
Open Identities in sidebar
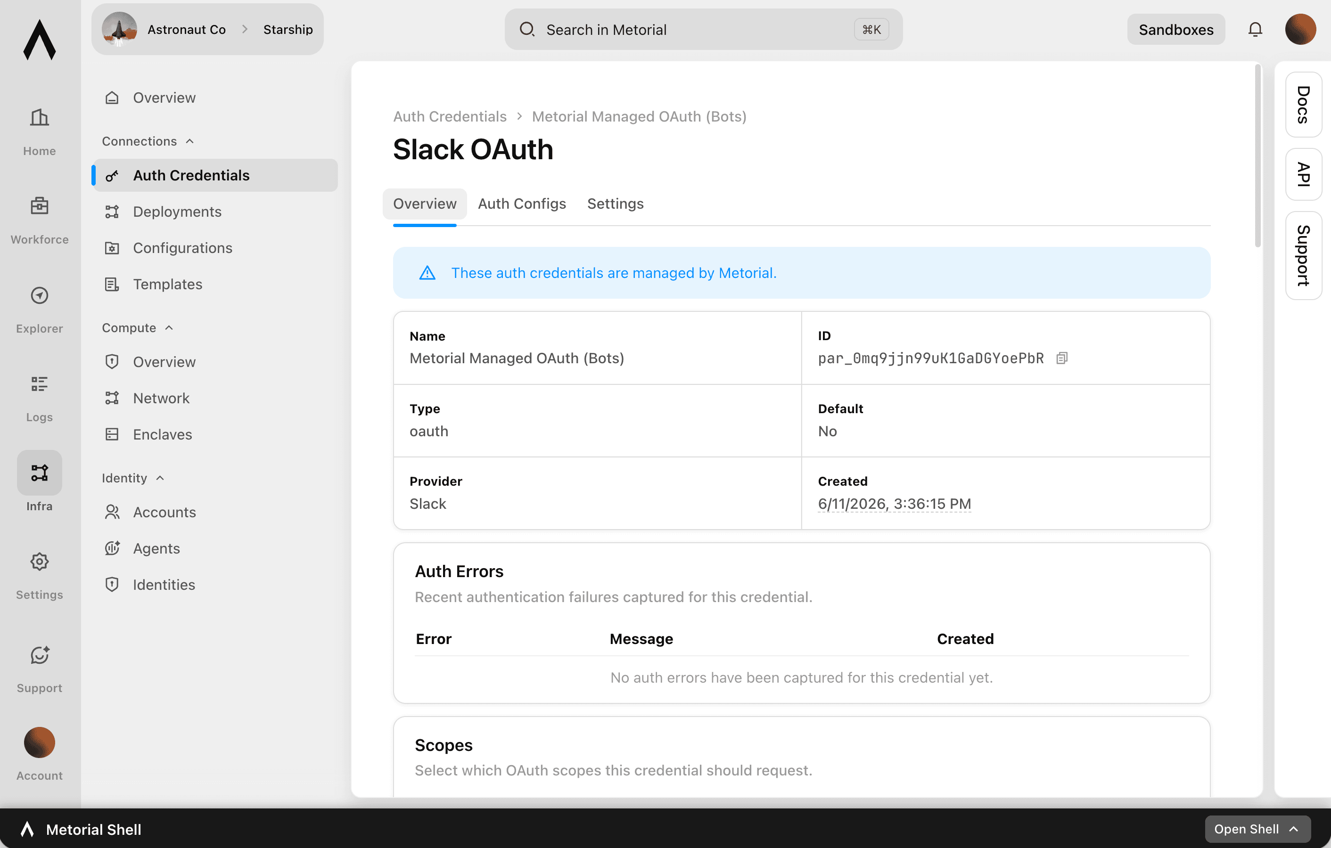[214, 585]
